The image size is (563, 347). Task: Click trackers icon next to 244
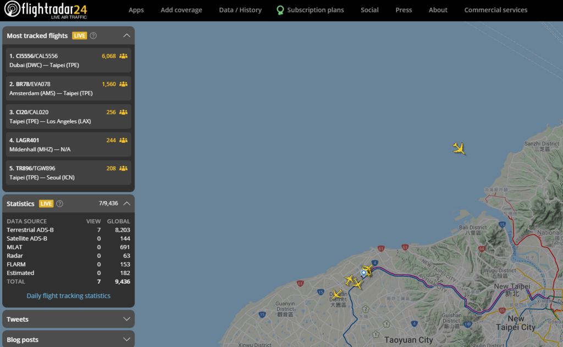[123, 140]
